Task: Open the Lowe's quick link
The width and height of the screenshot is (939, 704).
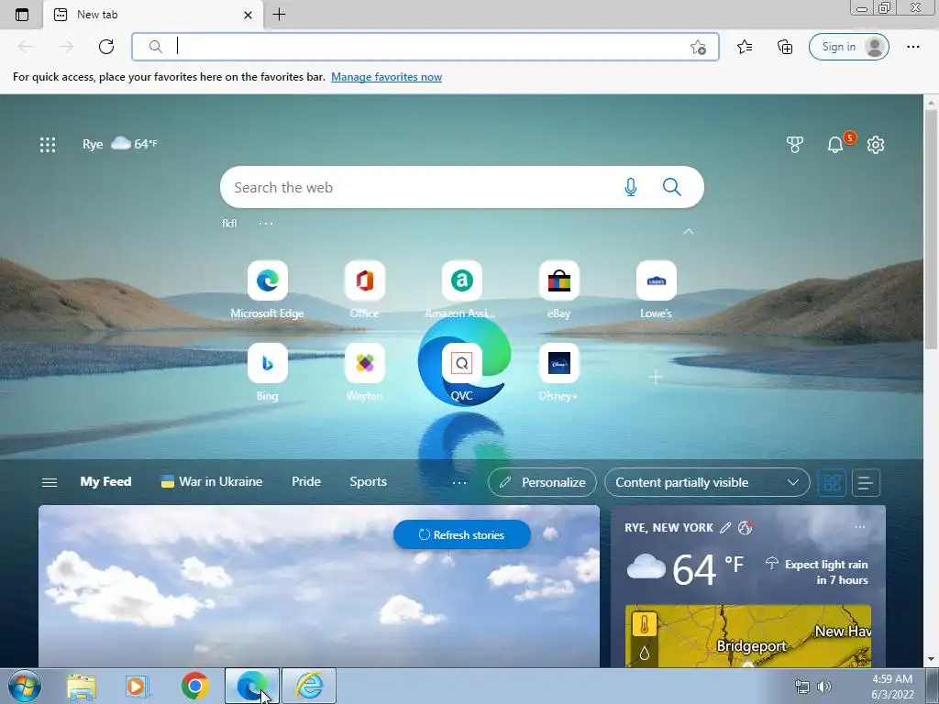Action: tap(657, 290)
